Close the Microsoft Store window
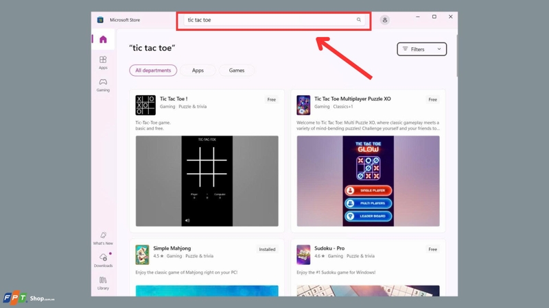Viewport: 549px width, 308px height. 451,16
